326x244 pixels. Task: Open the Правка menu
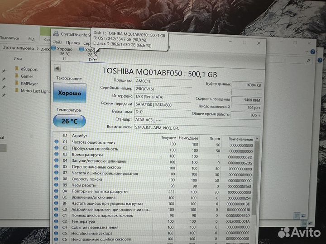click(x=73, y=43)
